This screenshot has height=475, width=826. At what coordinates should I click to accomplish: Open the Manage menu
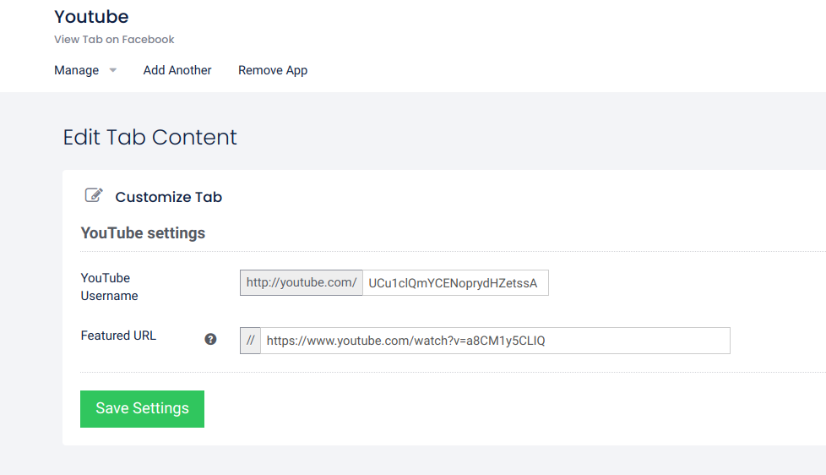(77, 70)
